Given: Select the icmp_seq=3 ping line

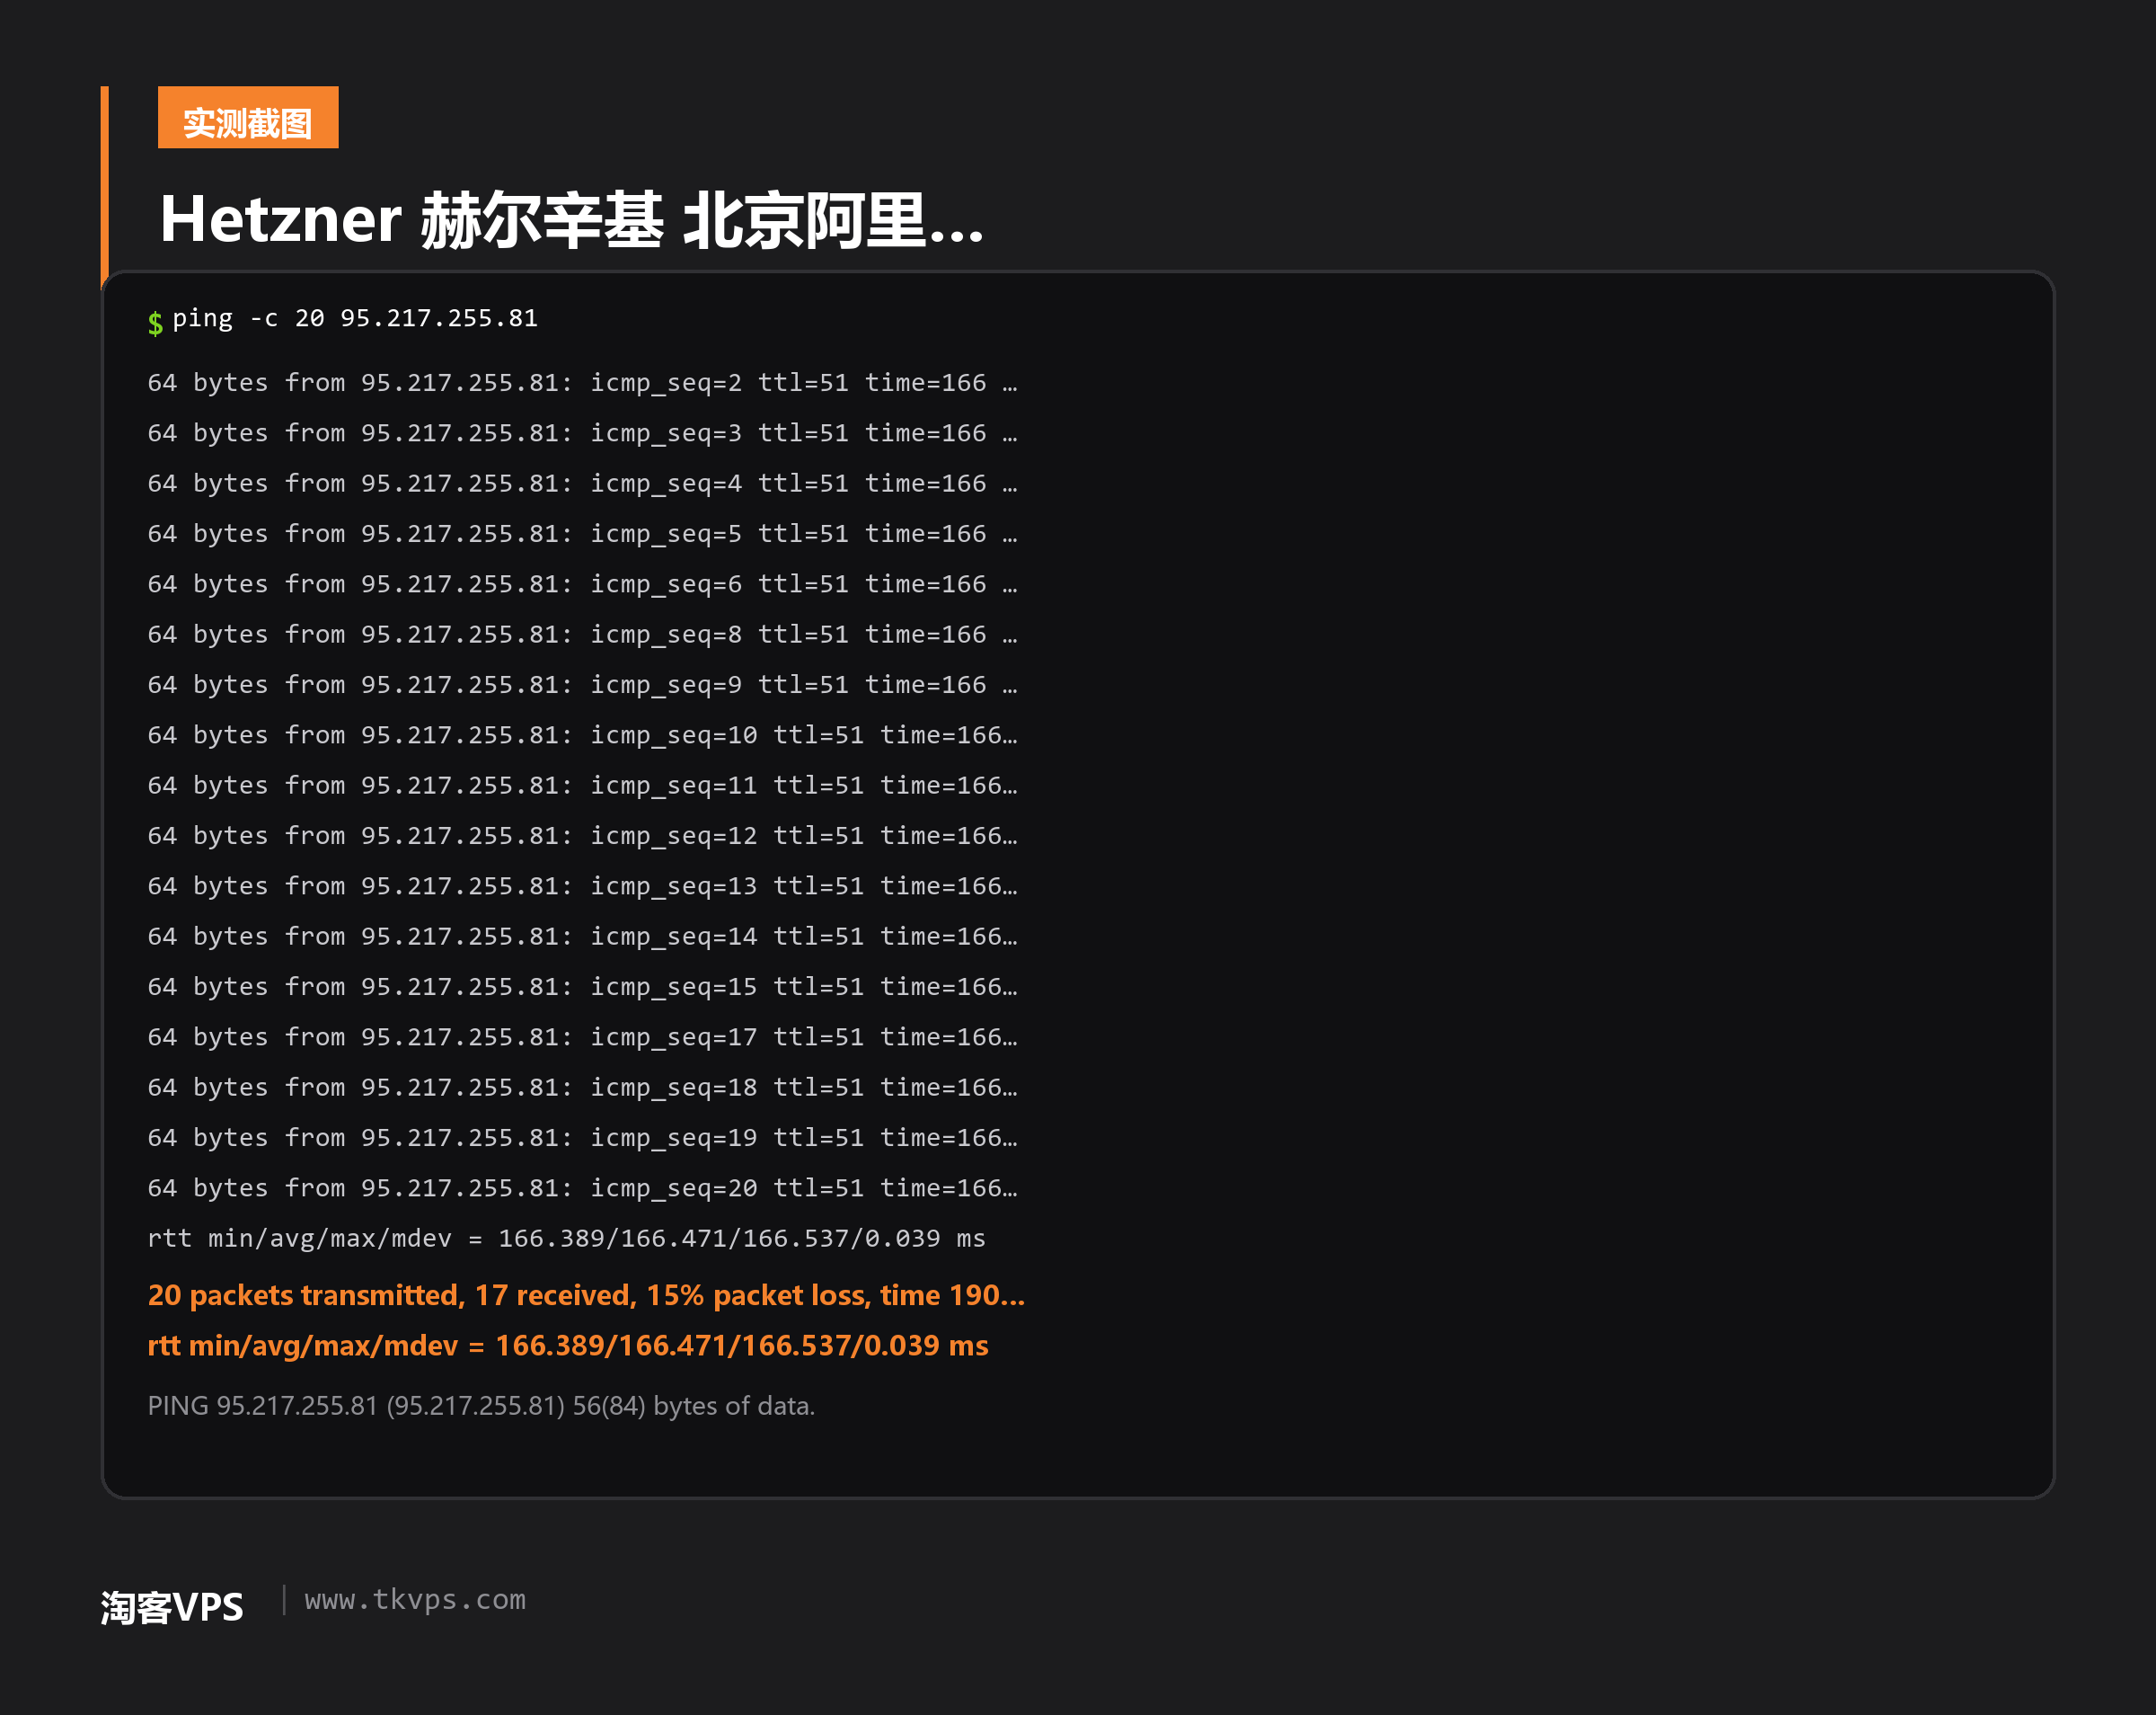Looking at the screenshot, I should point(582,433).
